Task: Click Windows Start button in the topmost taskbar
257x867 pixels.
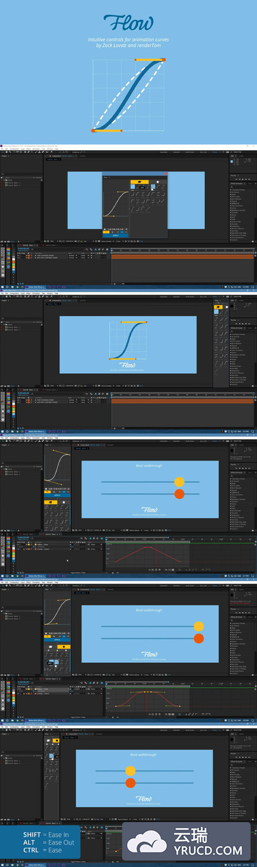Action: pyautogui.click(x=2, y=286)
